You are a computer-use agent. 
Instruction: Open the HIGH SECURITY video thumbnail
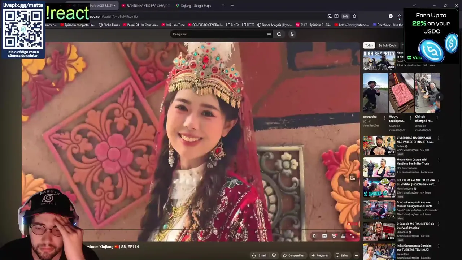[379, 60]
